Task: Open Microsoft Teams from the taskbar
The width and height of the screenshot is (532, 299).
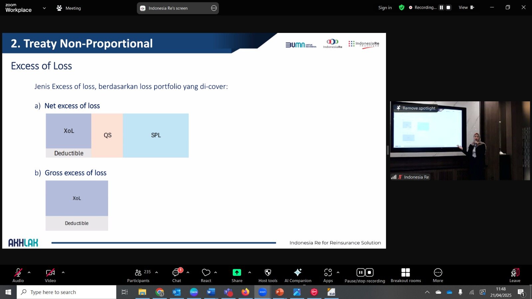Action: click(x=228, y=292)
